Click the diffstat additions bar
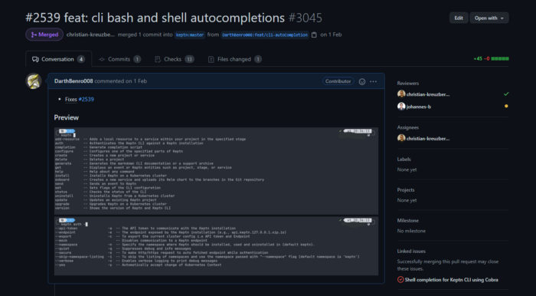536x296 pixels. (x=500, y=59)
